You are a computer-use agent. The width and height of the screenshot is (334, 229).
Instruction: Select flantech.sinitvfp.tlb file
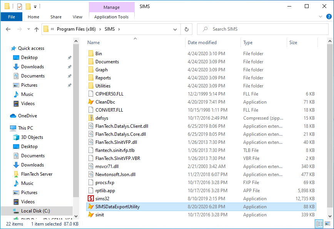115,150
